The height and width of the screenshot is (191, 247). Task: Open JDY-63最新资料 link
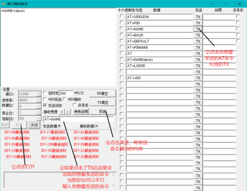click(54, 150)
